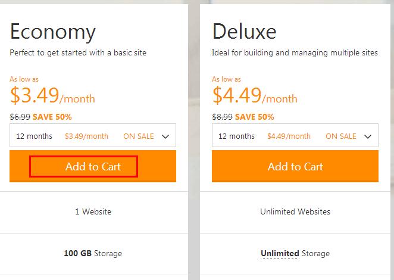Click the struck-through $8.99 price
The height and width of the screenshot is (280, 394).
pos(222,117)
